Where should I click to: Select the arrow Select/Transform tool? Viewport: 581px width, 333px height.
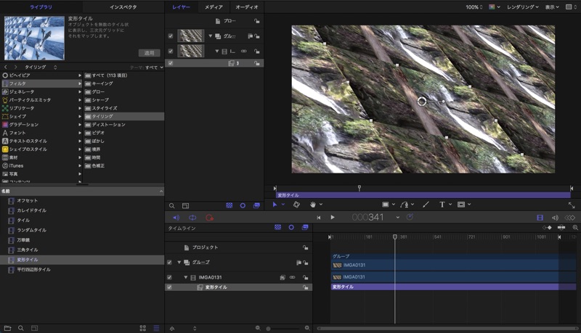(x=275, y=205)
